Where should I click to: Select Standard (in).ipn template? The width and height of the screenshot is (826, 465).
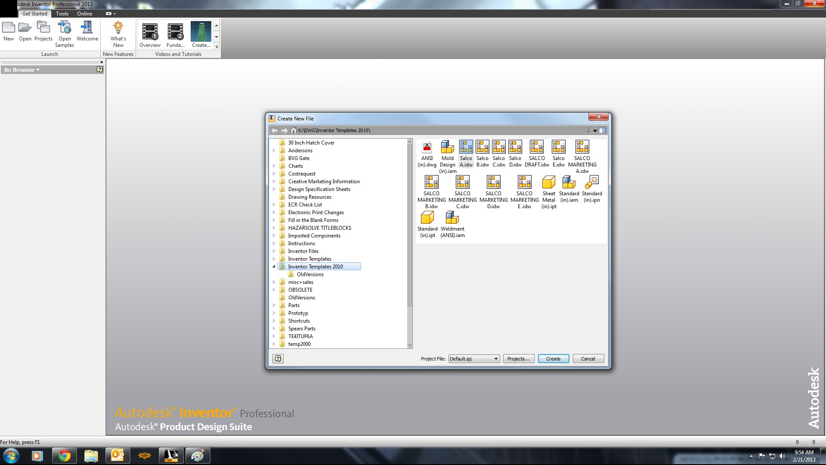[x=592, y=189]
